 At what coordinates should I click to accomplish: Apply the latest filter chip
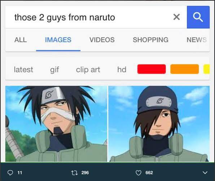(23, 70)
